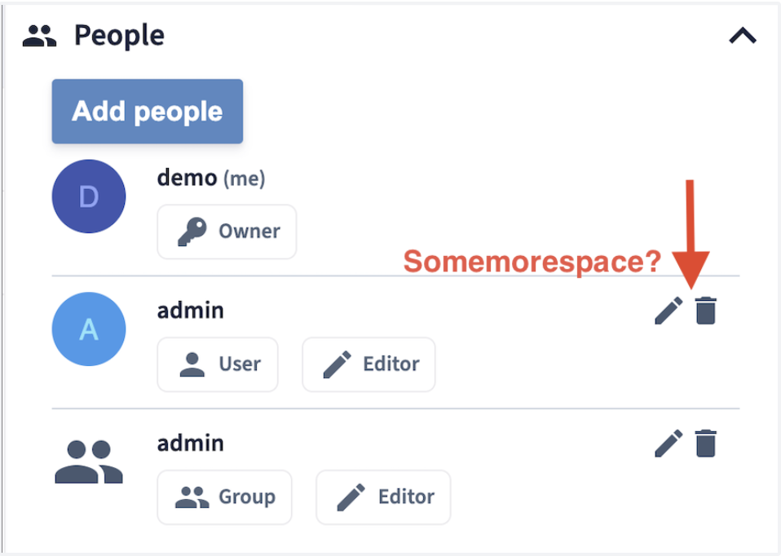Click the demo (me) name label
Image resolution: width=781 pixels, height=556 pixels.
210,178
